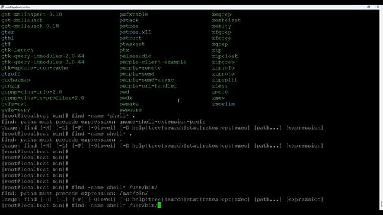
Task: Select the 'gtar' file name
Action: pyautogui.click(x=8, y=32)
